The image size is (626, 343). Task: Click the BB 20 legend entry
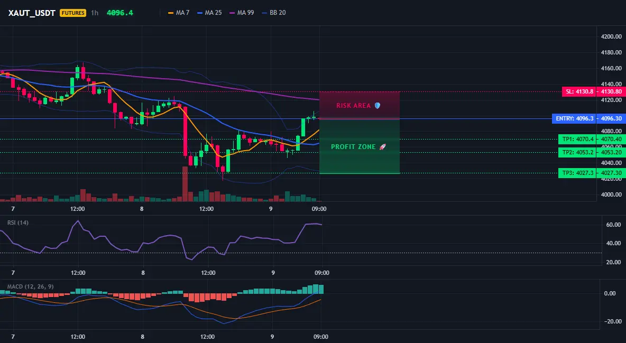[273, 13]
